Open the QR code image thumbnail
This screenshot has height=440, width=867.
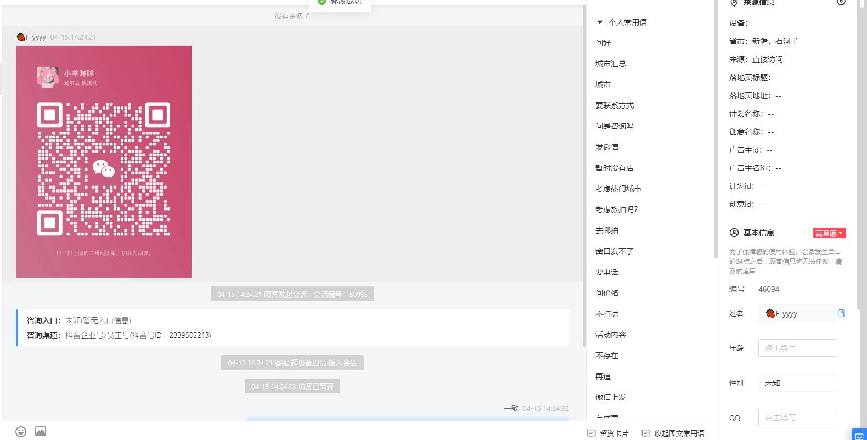(104, 161)
